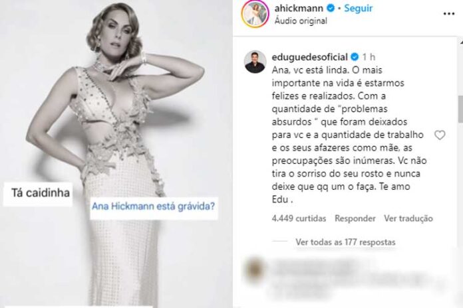Click Ver tradução to translate the comment

[x=408, y=218]
